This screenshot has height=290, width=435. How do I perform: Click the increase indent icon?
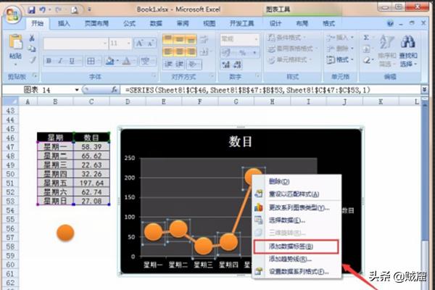point(180,65)
